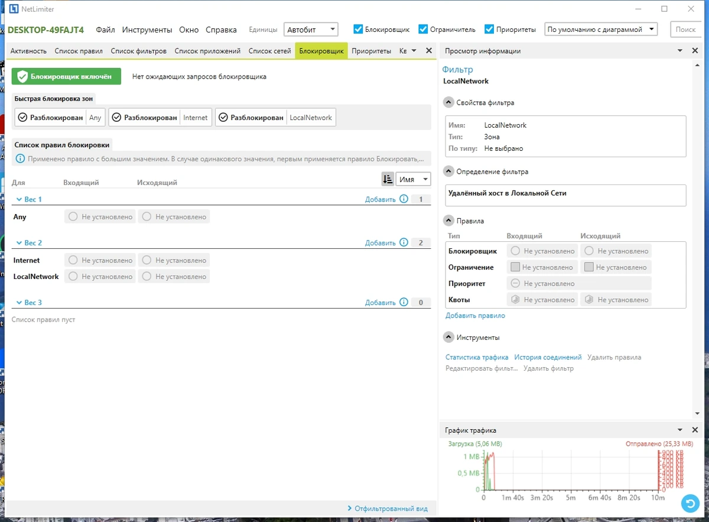Click the Поиск search field
The height and width of the screenshot is (522, 709).
tap(685, 29)
